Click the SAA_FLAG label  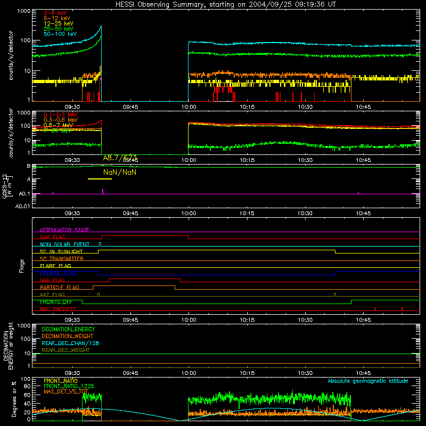tap(52, 280)
